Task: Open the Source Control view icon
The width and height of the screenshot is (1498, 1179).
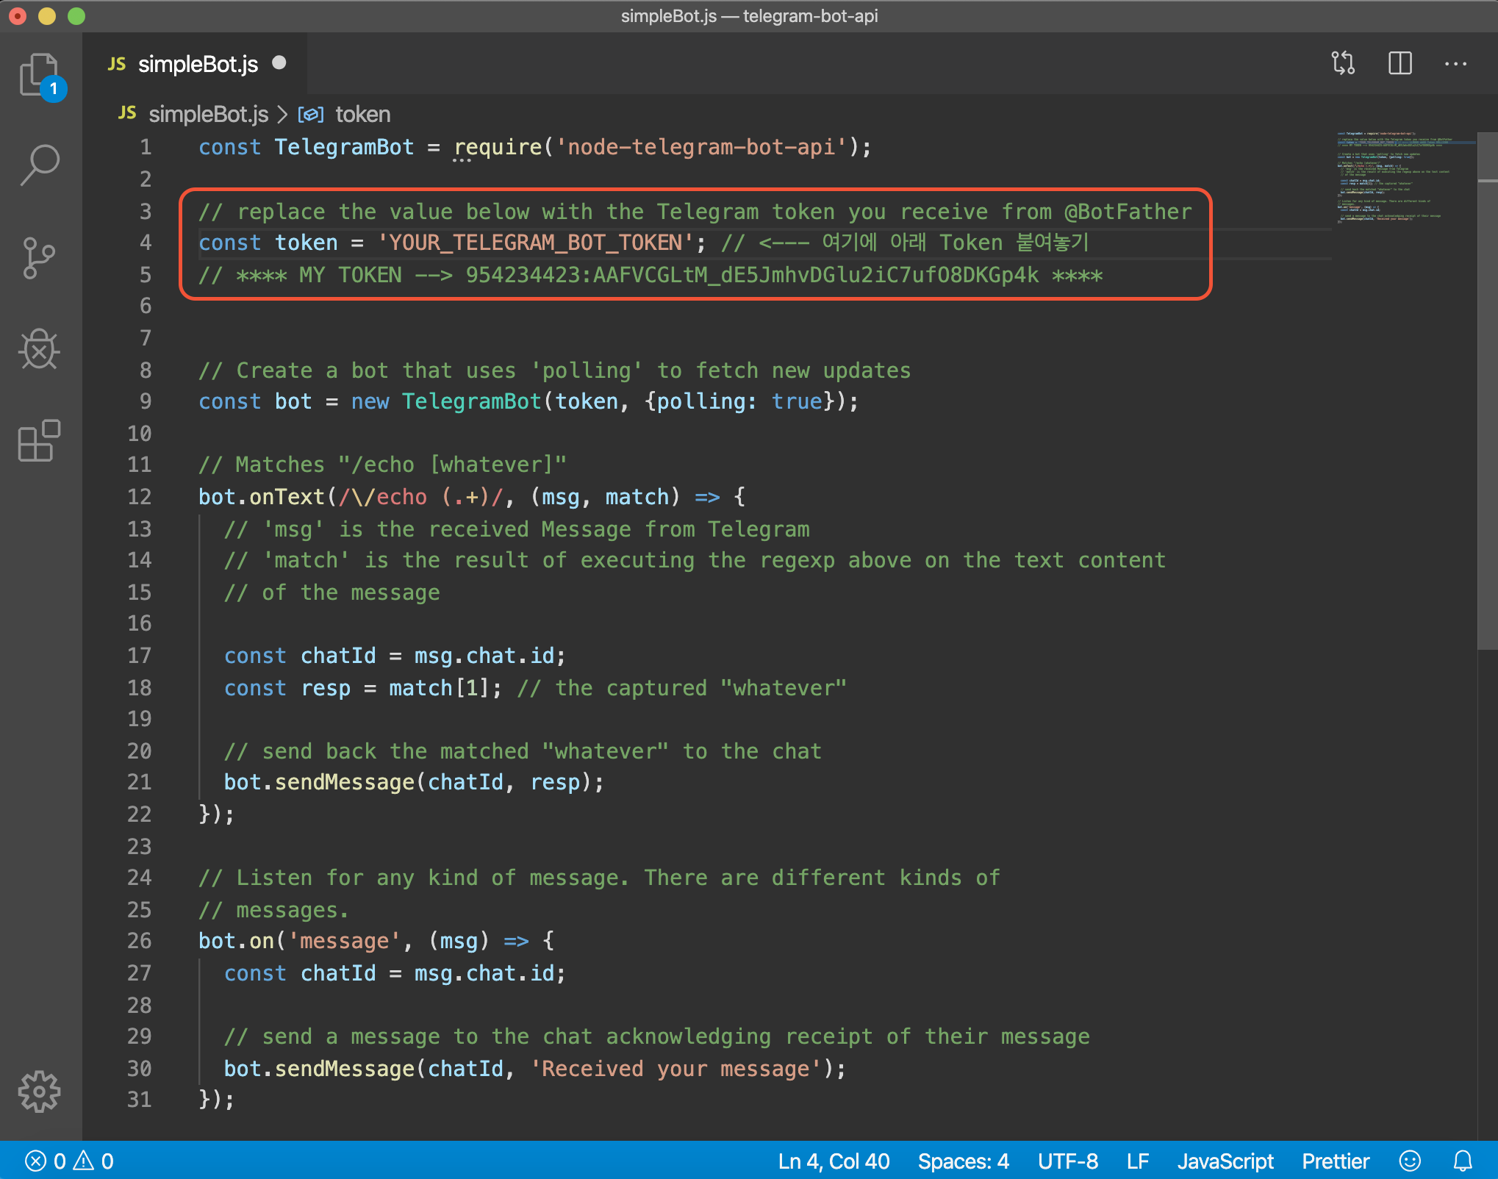Action: tap(40, 257)
